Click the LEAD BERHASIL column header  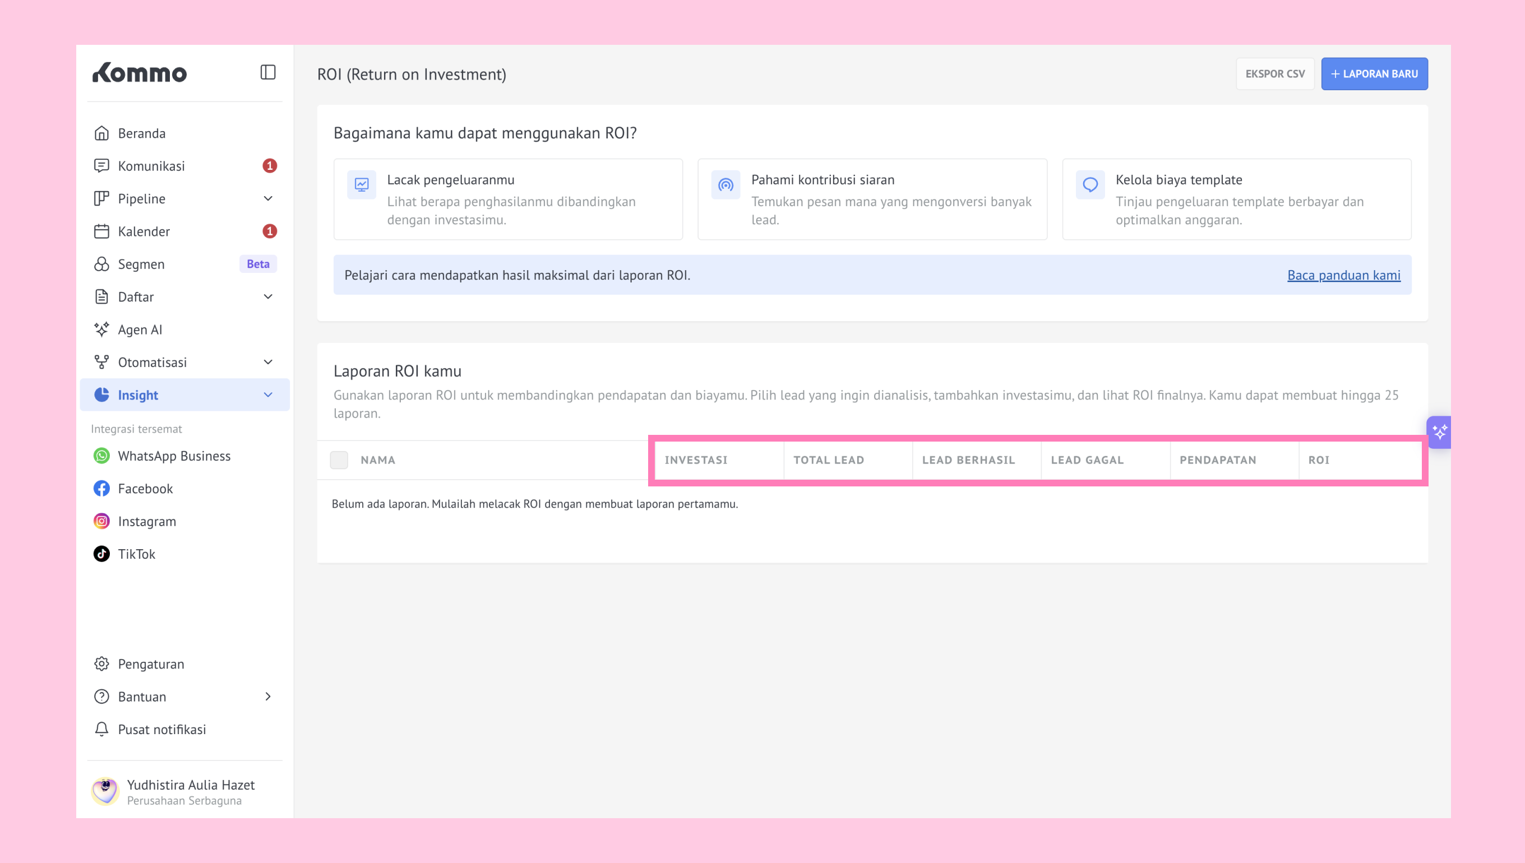(968, 460)
